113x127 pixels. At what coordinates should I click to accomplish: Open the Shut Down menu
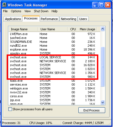coord(41,11)
